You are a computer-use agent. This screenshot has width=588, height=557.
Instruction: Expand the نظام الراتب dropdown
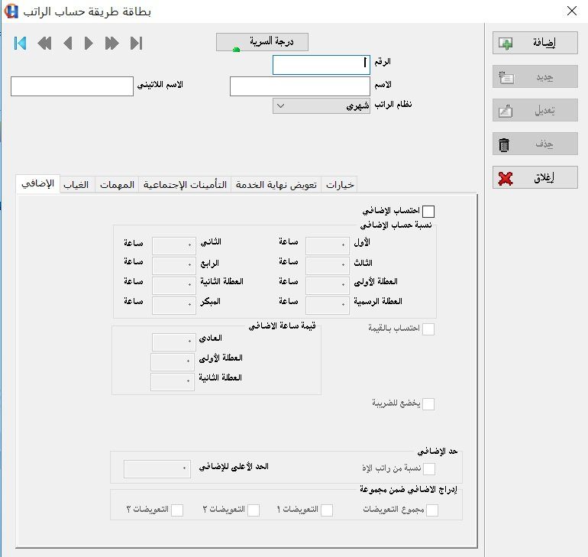[280, 106]
